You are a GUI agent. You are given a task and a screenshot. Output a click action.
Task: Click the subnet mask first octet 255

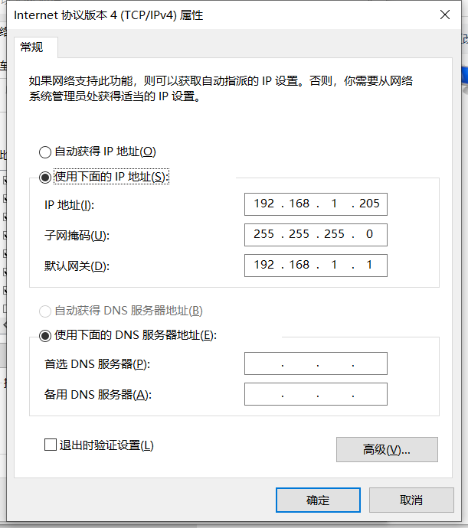[264, 234]
